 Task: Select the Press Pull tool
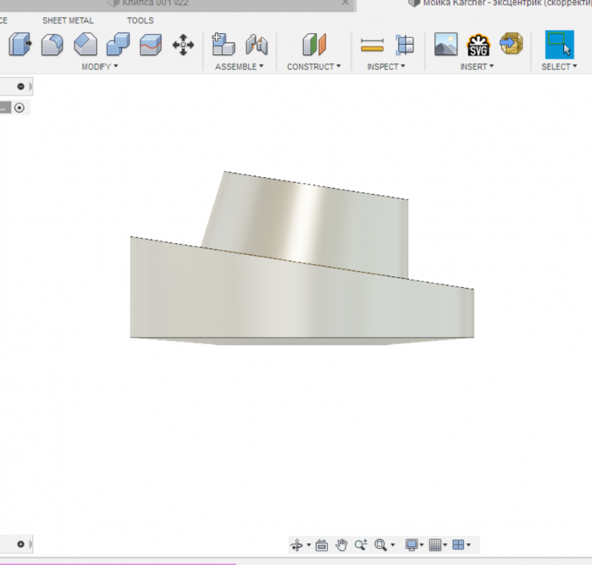[x=20, y=45]
